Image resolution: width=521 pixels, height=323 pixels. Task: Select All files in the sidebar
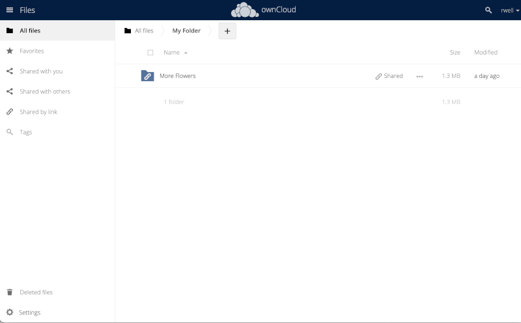point(57,31)
